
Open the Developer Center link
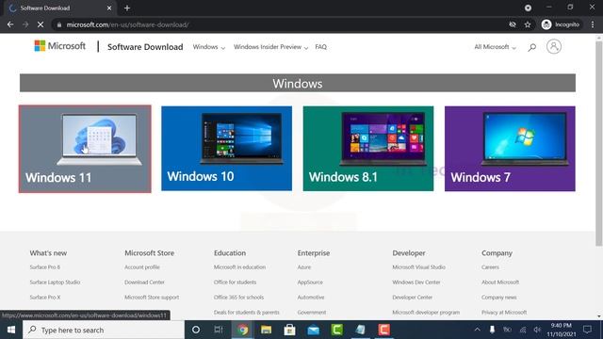[413, 298]
